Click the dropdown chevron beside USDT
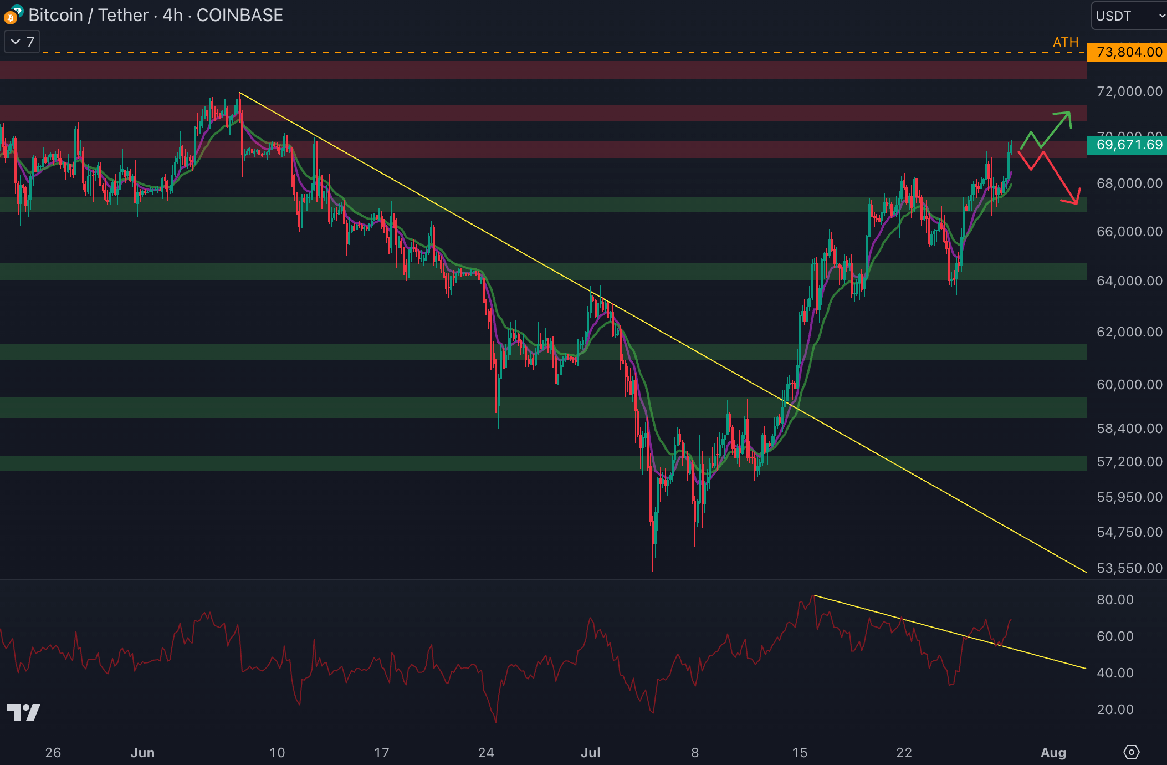The width and height of the screenshot is (1167, 765). pos(1161,16)
